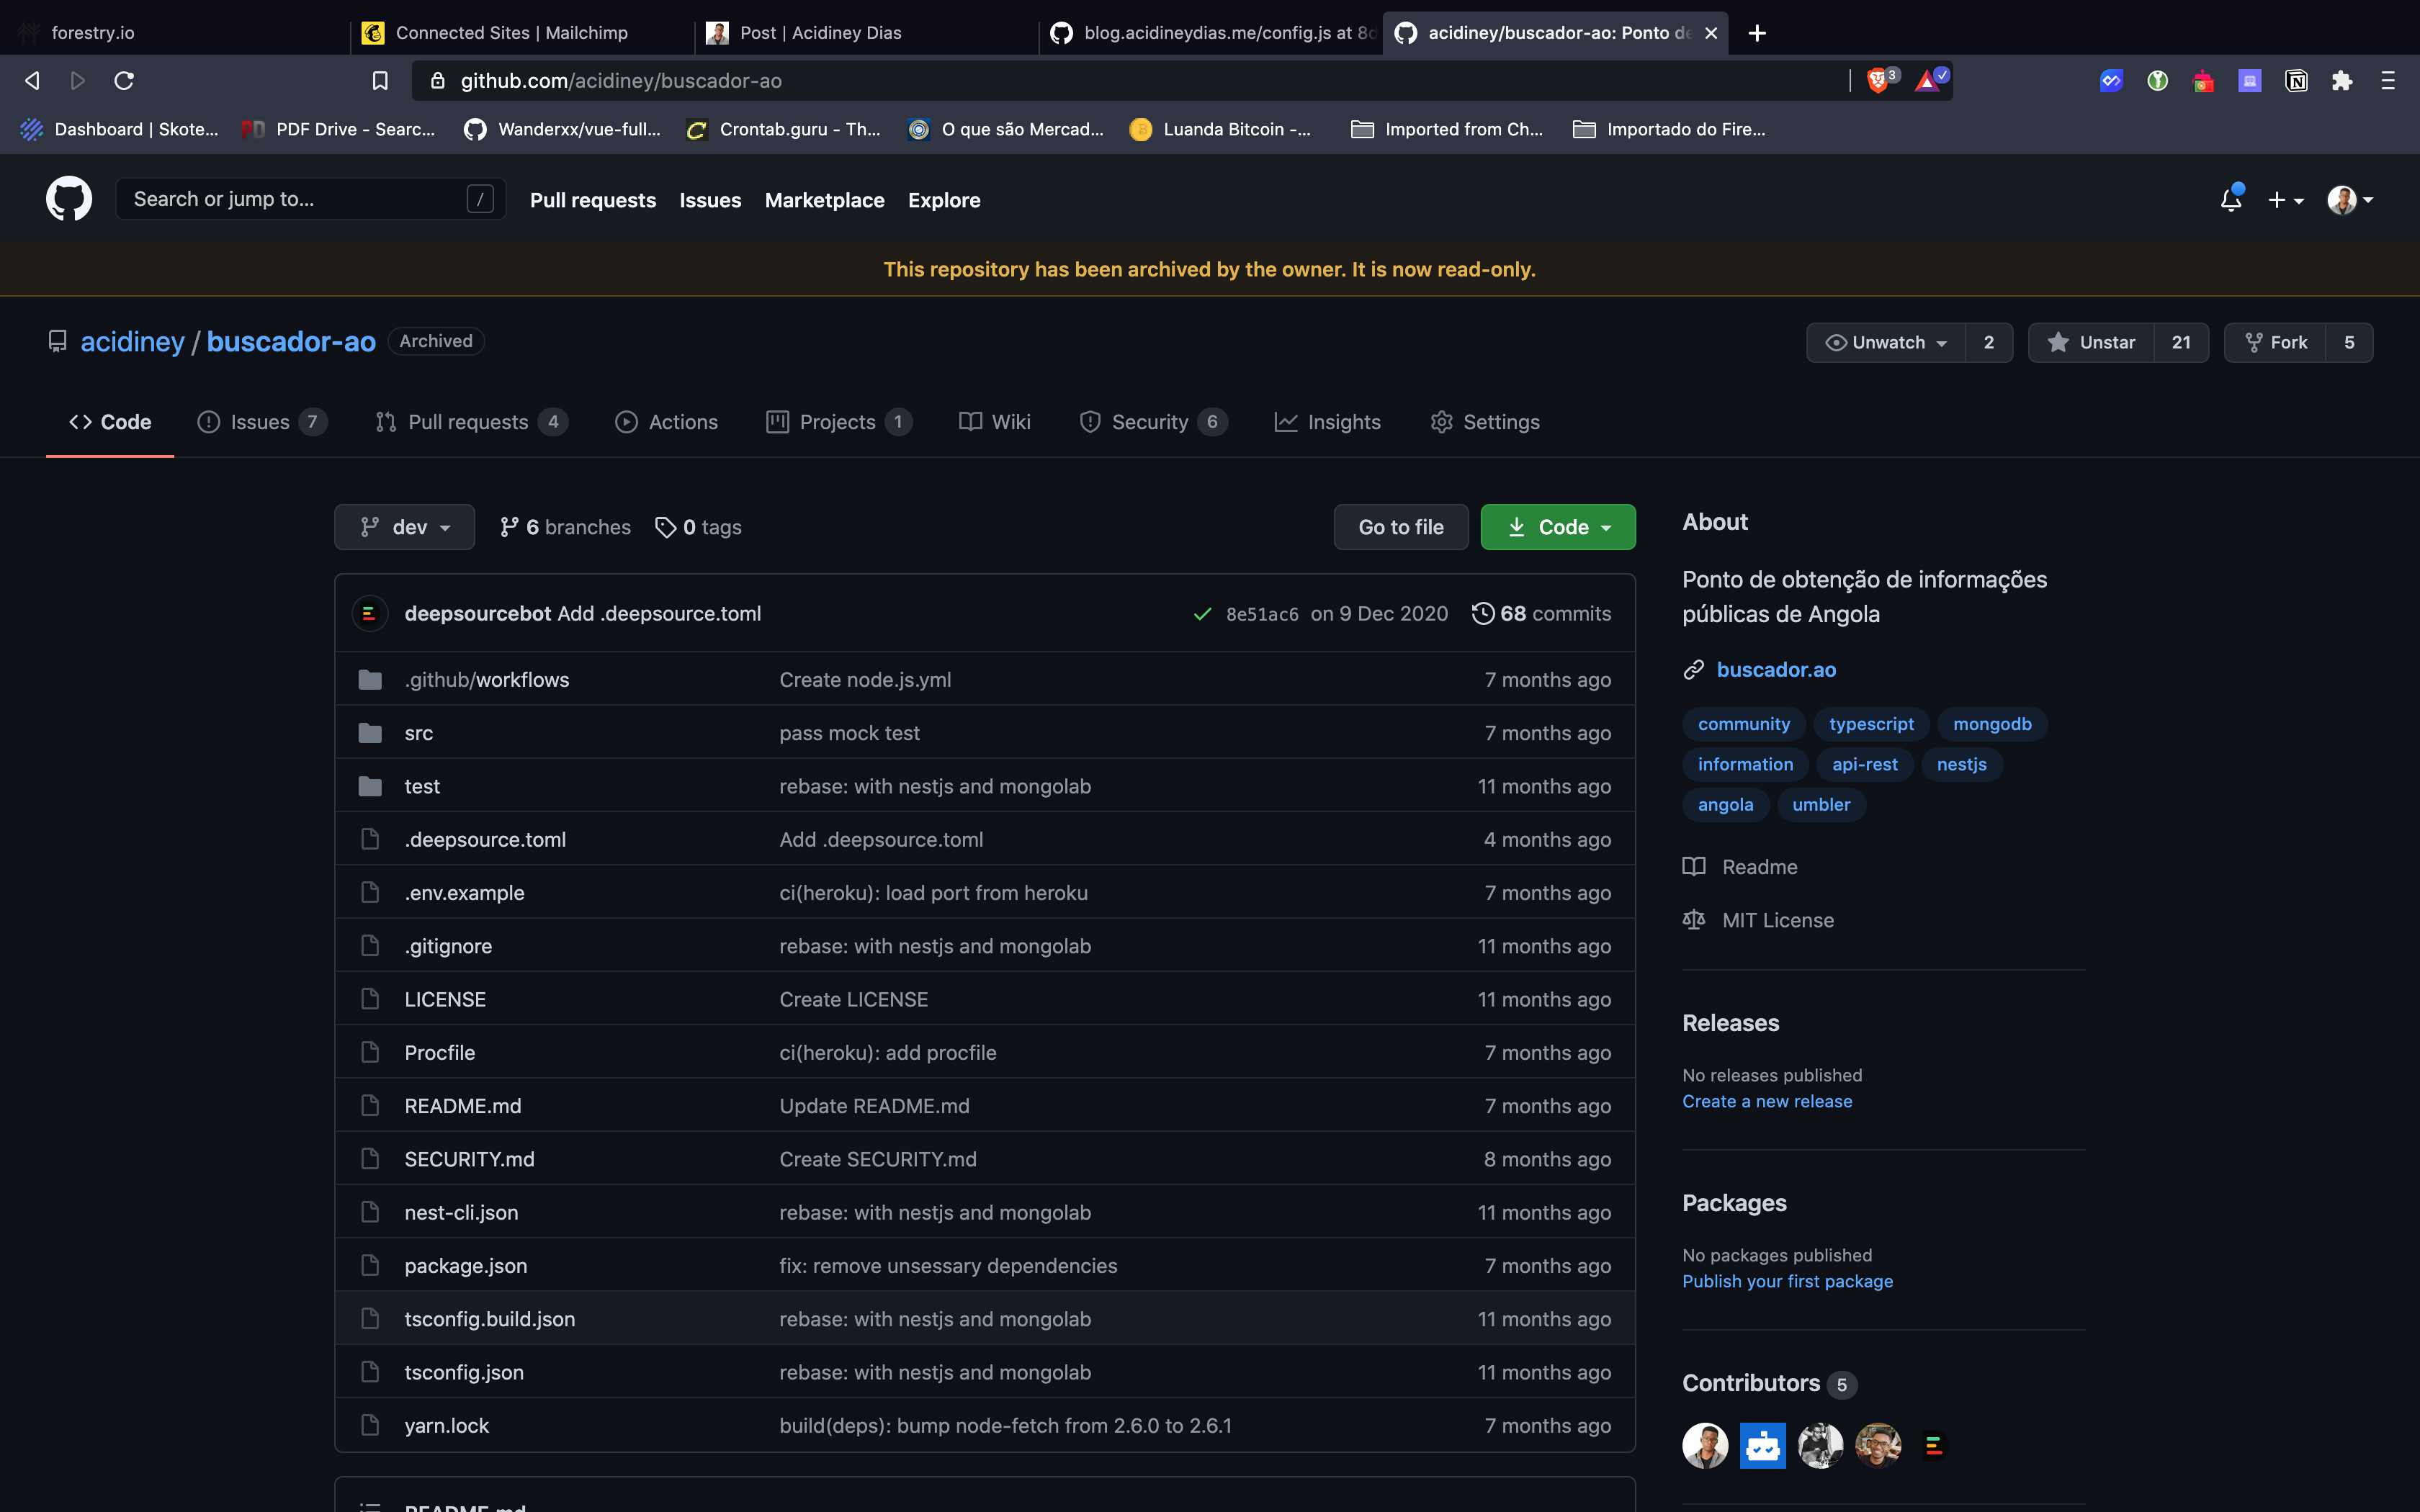Viewport: 2420px width, 1512px height.
Task: Click the 0 tags link
Action: 698,527
